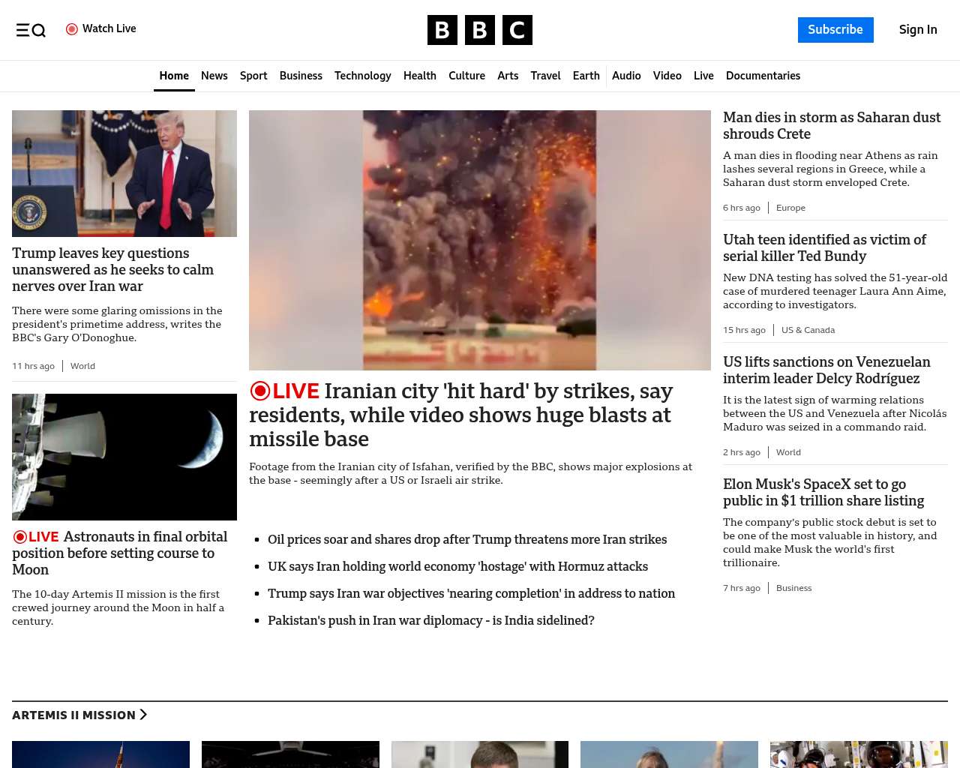Image resolution: width=960 pixels, height=768 pixels.
Task: Click the BBC logo
Action: click(x=479, y=30)
